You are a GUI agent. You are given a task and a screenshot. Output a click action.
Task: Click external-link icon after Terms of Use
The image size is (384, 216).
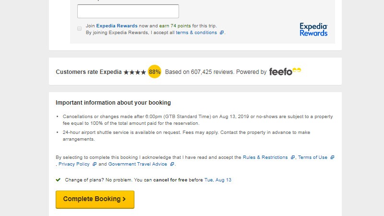tap(332, 157)
